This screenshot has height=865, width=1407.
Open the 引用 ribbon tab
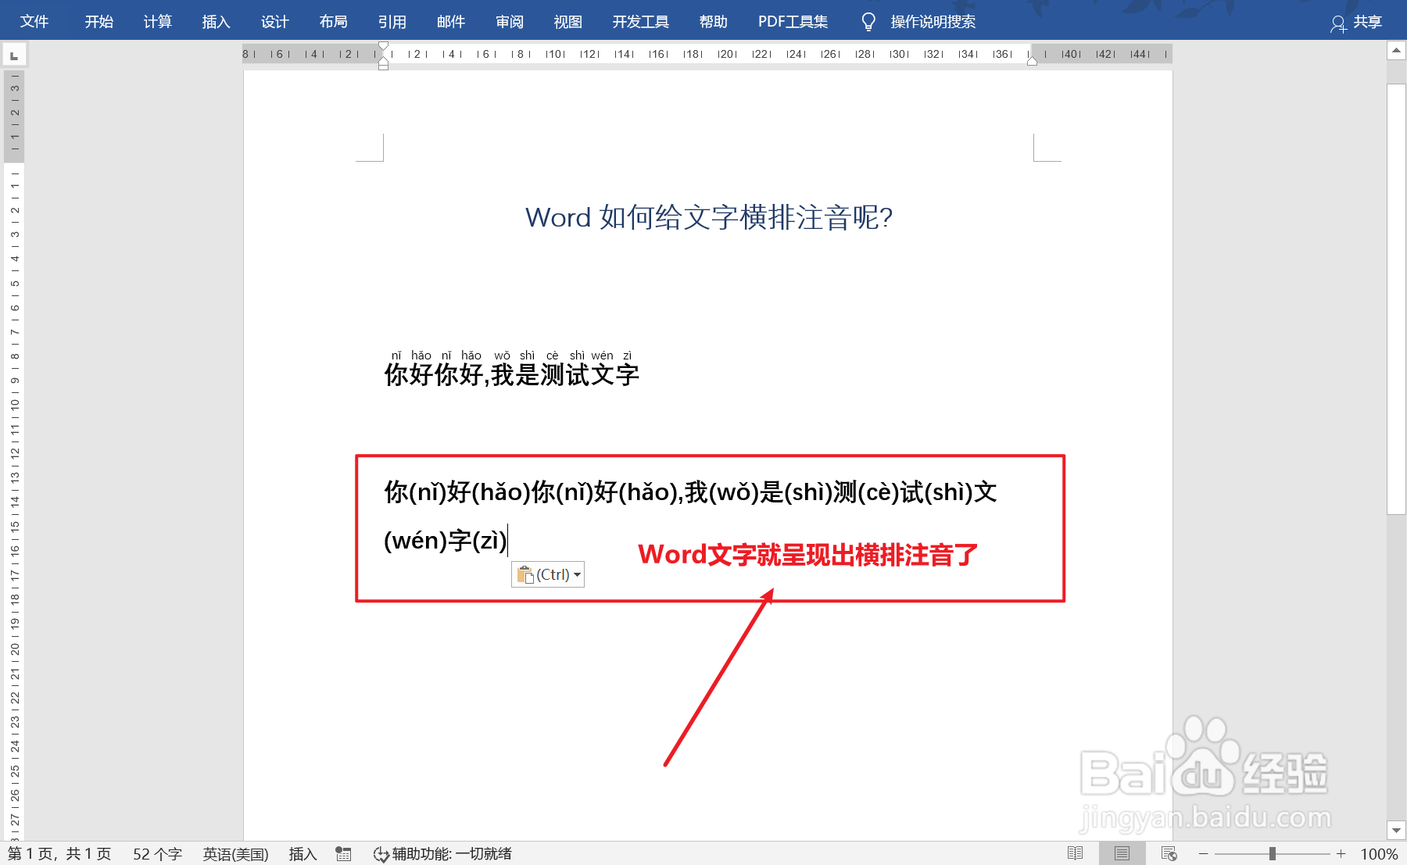[x=392, y=22]
